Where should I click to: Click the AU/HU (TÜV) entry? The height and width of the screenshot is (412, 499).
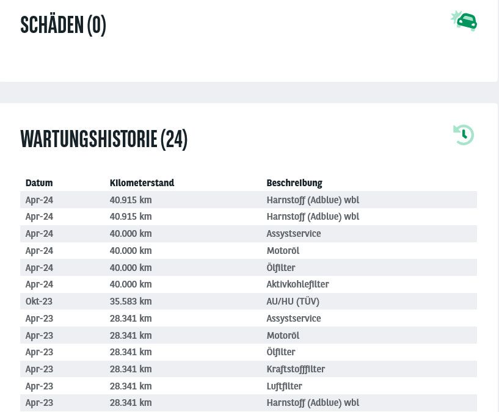coord(293,302)
